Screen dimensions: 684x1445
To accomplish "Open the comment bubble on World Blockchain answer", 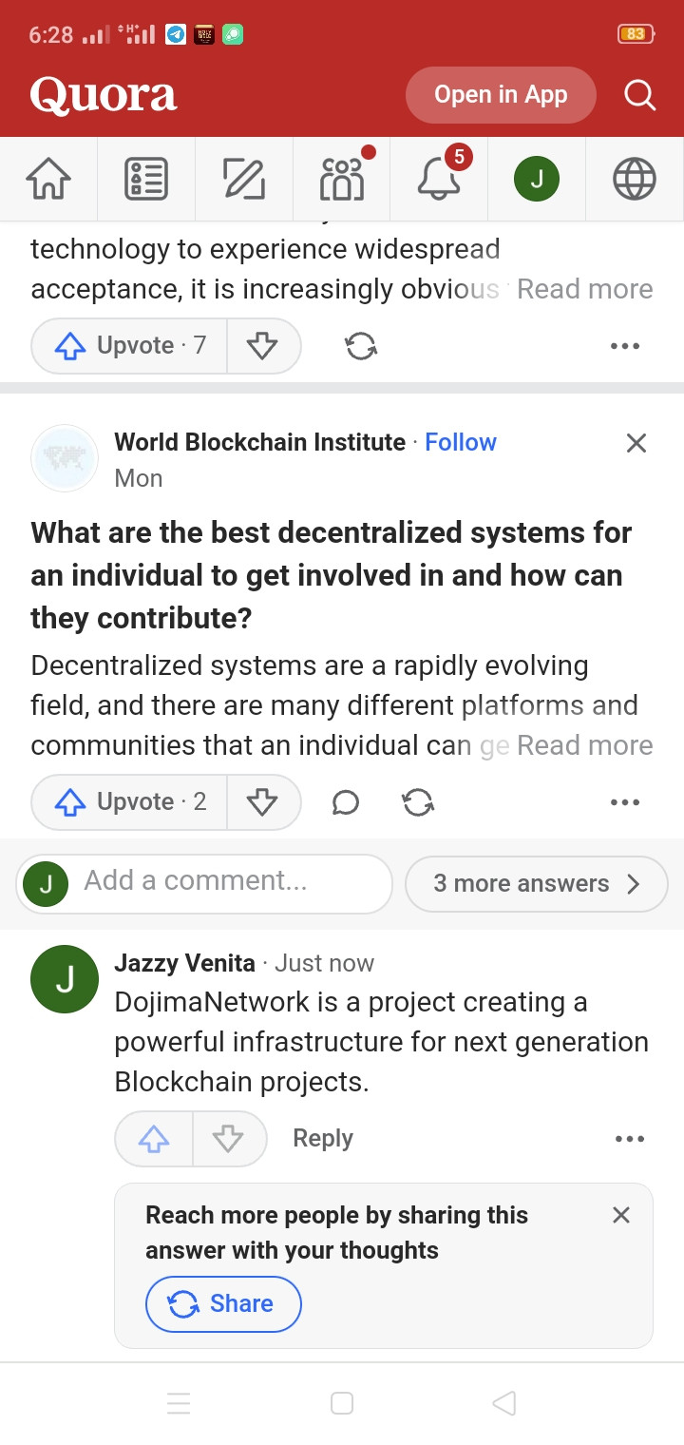I will (x=346, y=803).
